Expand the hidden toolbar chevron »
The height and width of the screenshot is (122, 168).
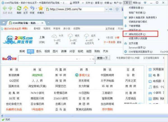[83, 3]
